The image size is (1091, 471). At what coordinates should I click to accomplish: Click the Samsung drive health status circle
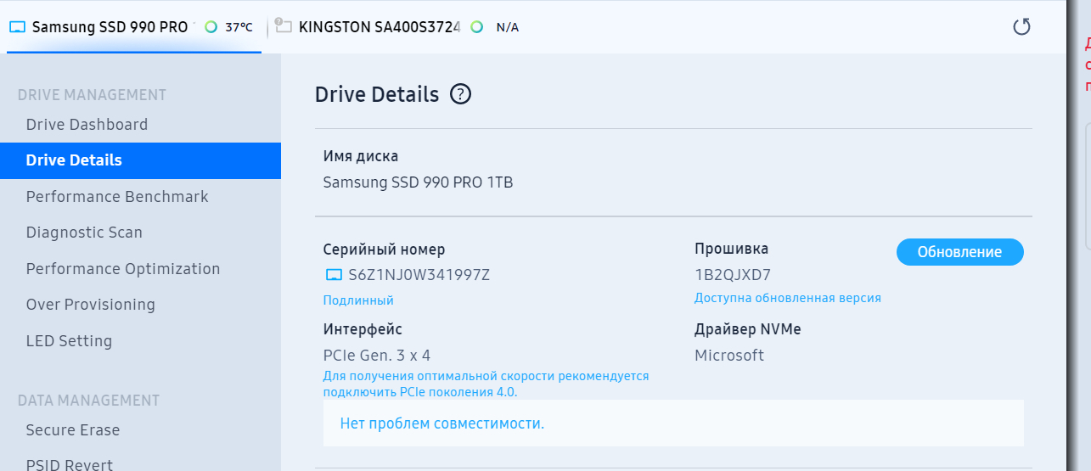tap(211, 27)
